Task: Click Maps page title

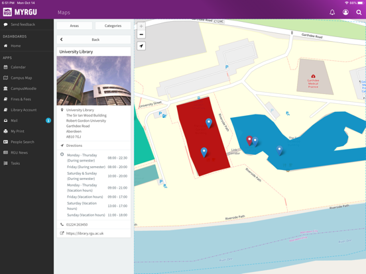Action: tap(64, 13)
